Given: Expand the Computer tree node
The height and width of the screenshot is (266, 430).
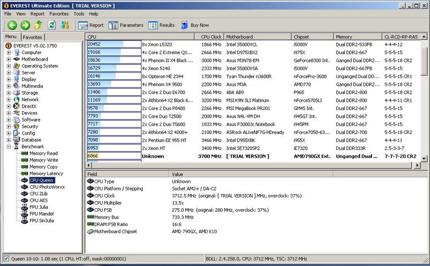Looking at the screenshot, I should [9, 52].
